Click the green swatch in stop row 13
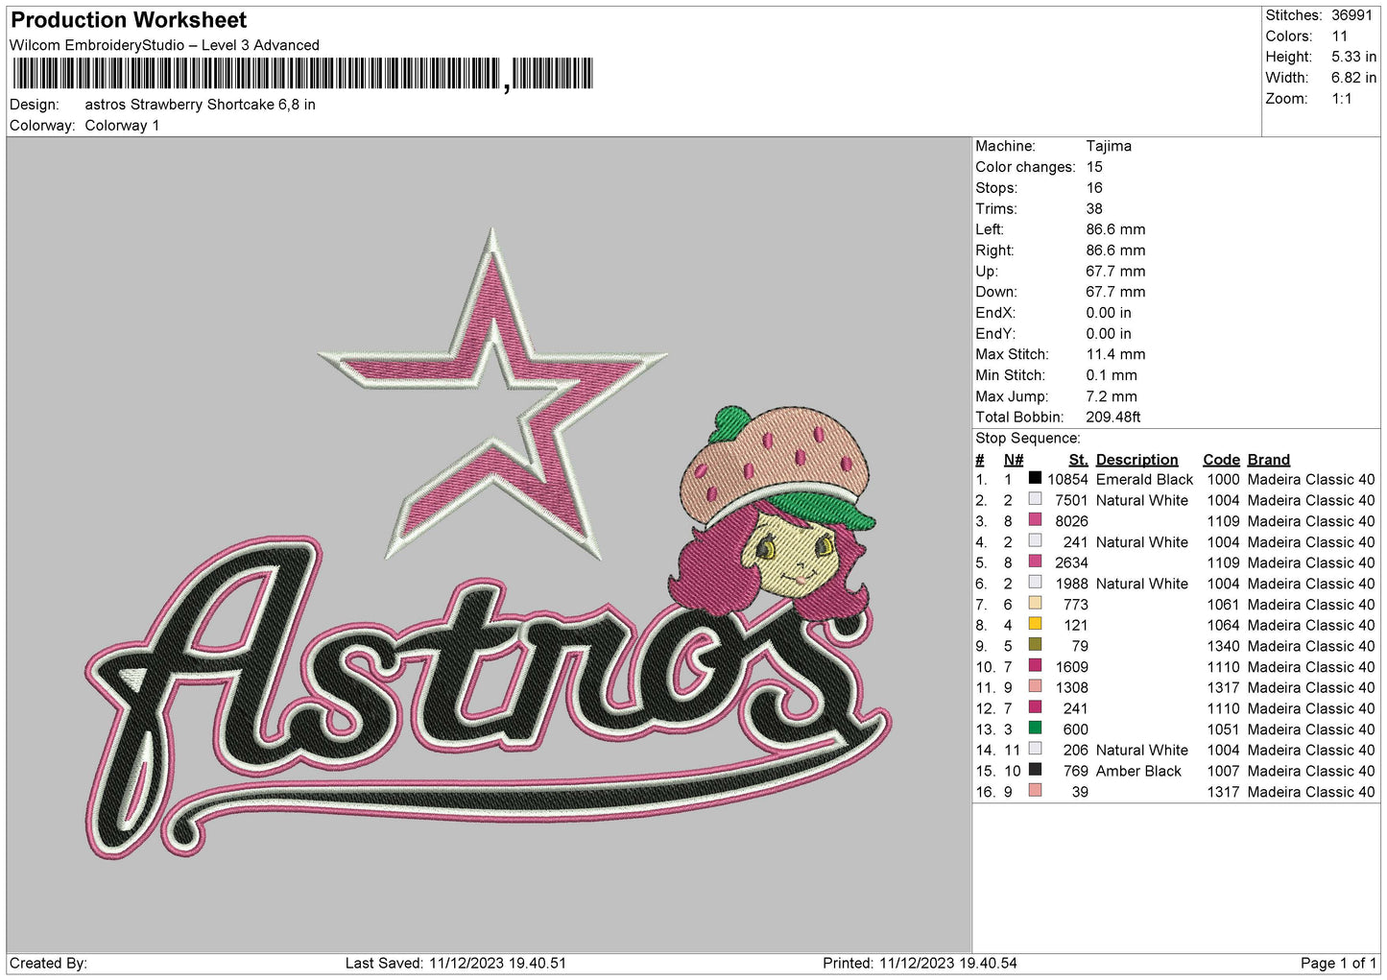This screenshot has height=980, width=1387. (1035, 729)
